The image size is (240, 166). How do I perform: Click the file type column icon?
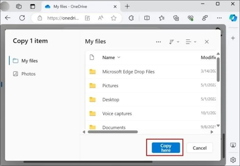pyautogui.click(x=92, y=57)
